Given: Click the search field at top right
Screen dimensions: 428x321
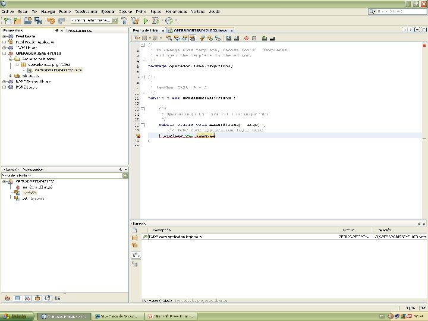Looking at the screenshot, I should (x=395, y=11).
